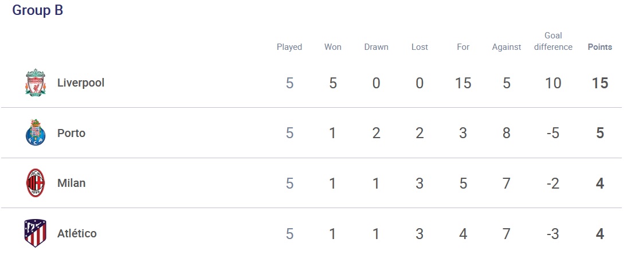Screen dimensions: 627x262
Task: Click the Against column header
Action: point(507,47)
